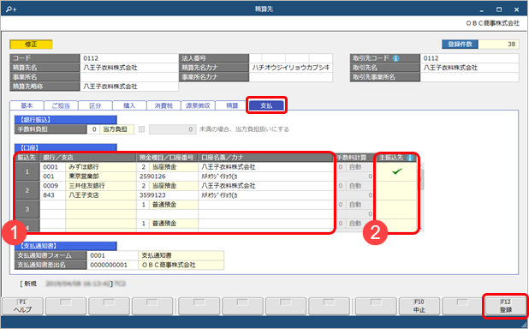Click the 事業所名カナ field
The height and width of the screenshot is (329, 529).
pyautogui.click(x=290, y=77)
